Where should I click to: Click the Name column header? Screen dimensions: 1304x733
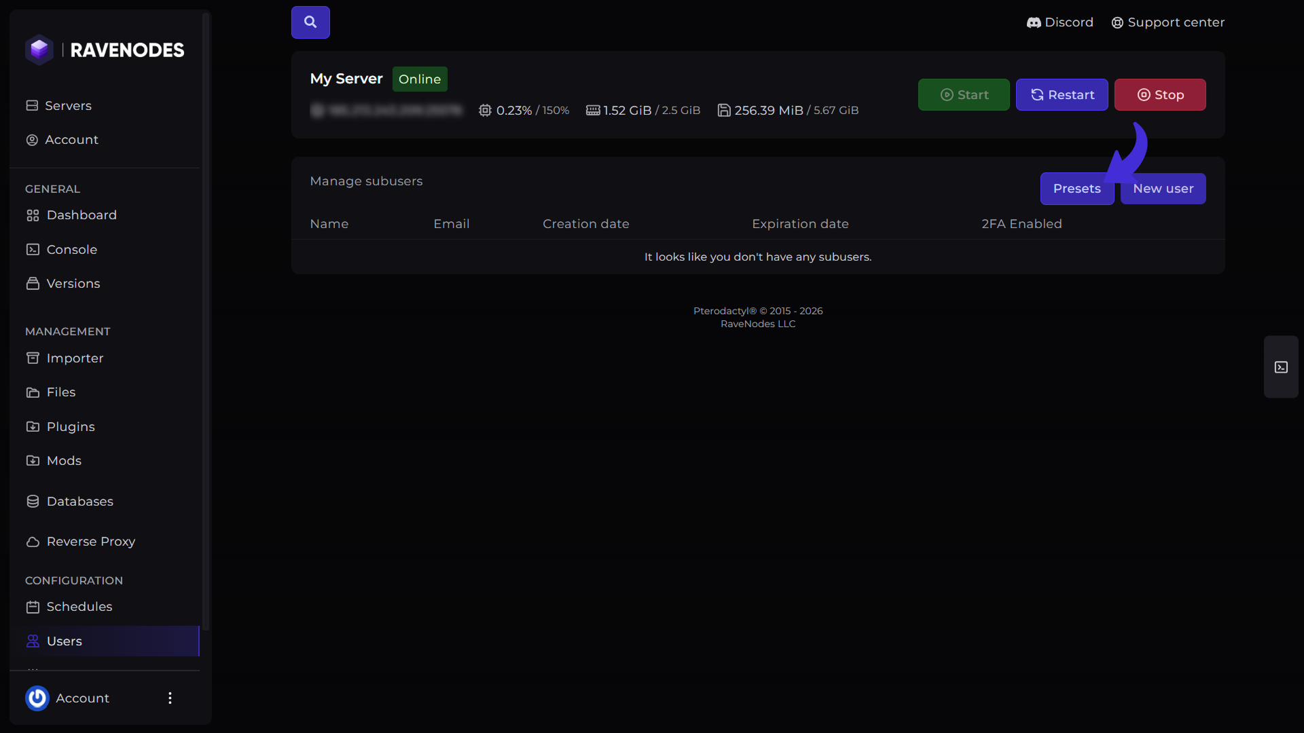point(329,224)
